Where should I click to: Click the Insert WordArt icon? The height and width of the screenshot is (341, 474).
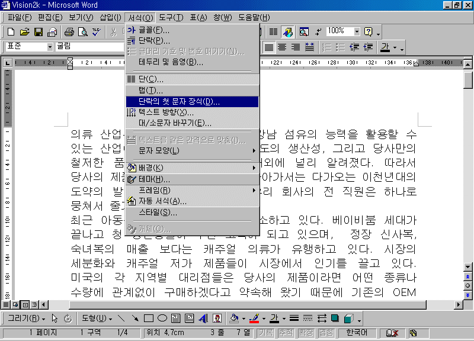203,319
